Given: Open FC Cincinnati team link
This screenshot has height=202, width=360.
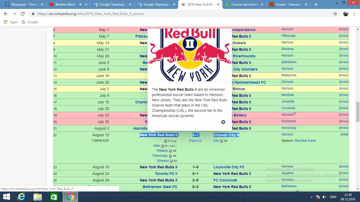Looking at the screenshot, I should click(225, 180).
